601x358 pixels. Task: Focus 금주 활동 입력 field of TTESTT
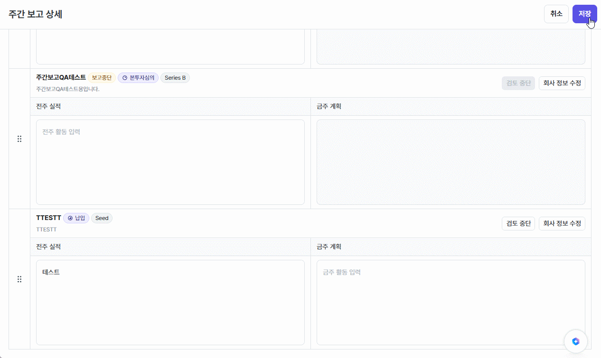[x=451, y=303]
